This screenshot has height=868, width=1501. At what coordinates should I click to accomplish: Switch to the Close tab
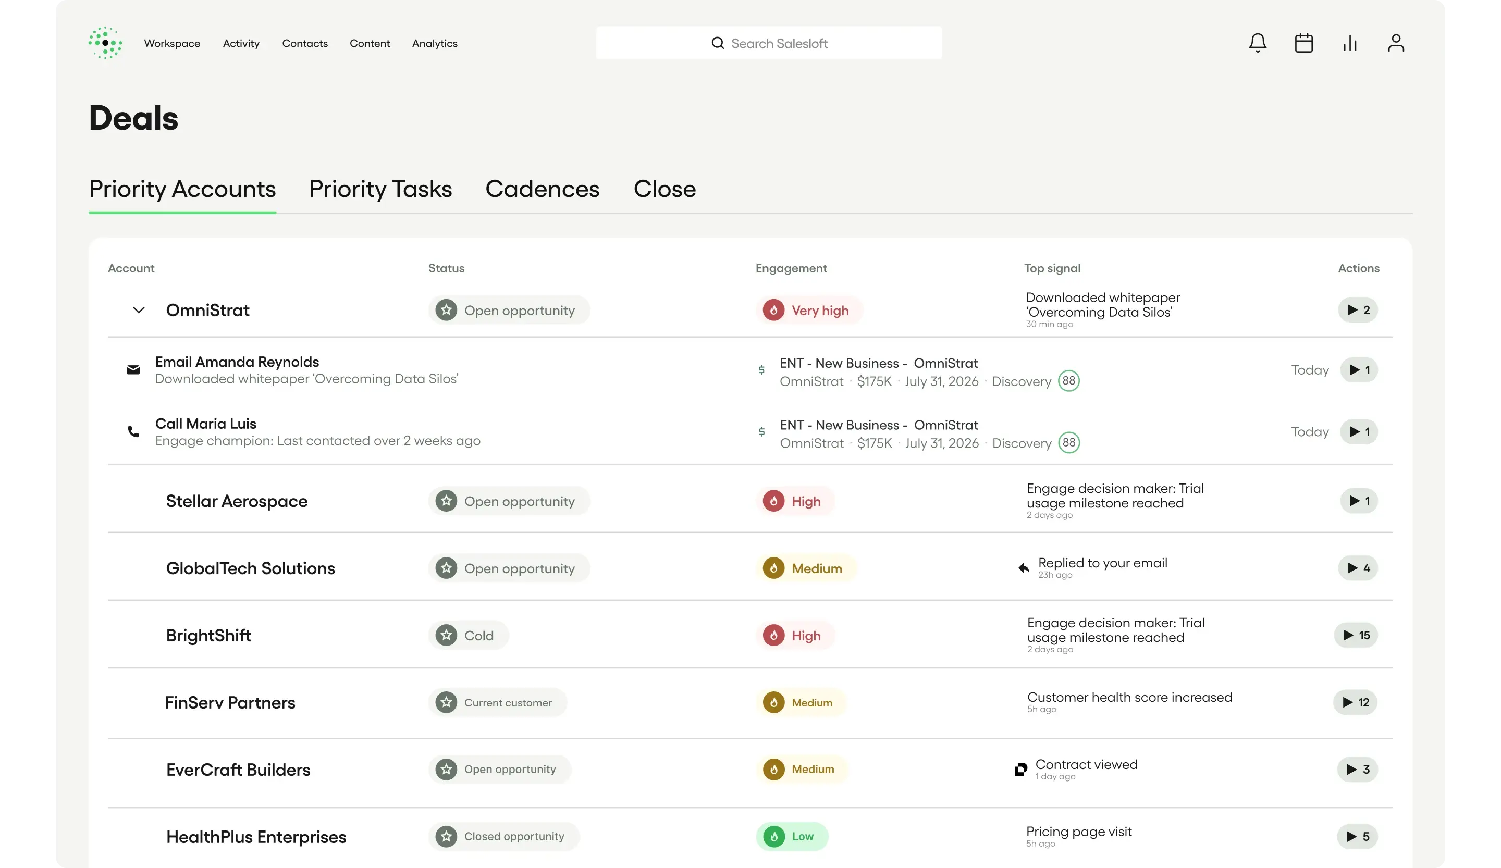pos(665,189)
